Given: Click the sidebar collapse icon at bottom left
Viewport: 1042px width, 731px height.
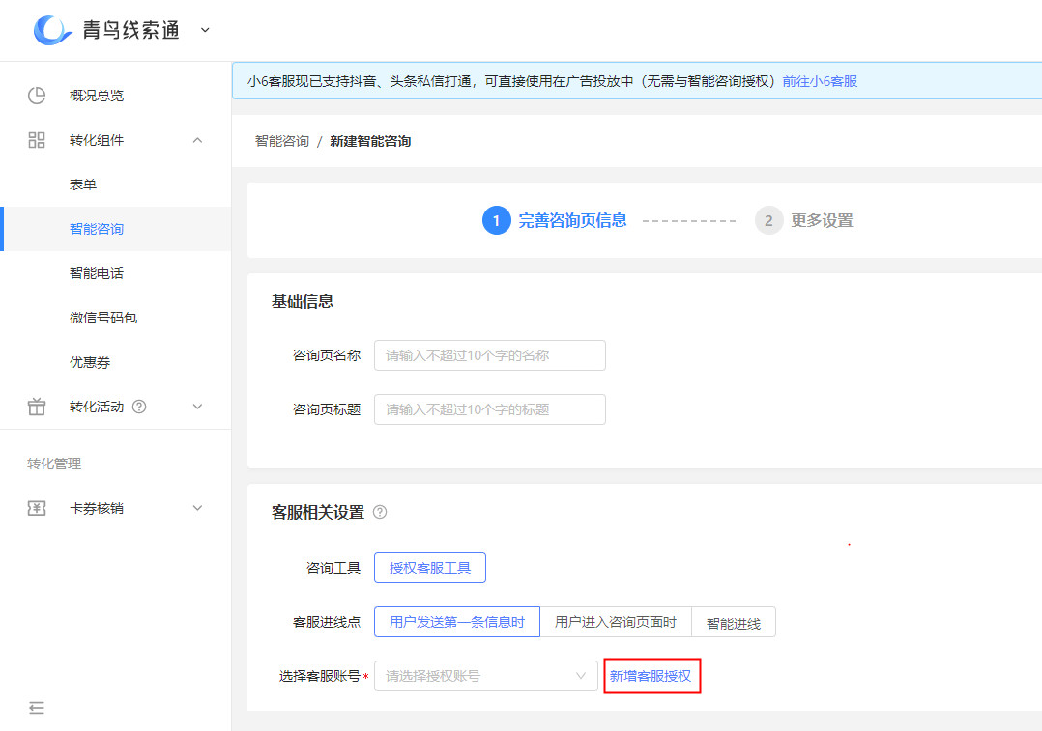Looking at the screenshot, I should (x=37, y=708).
